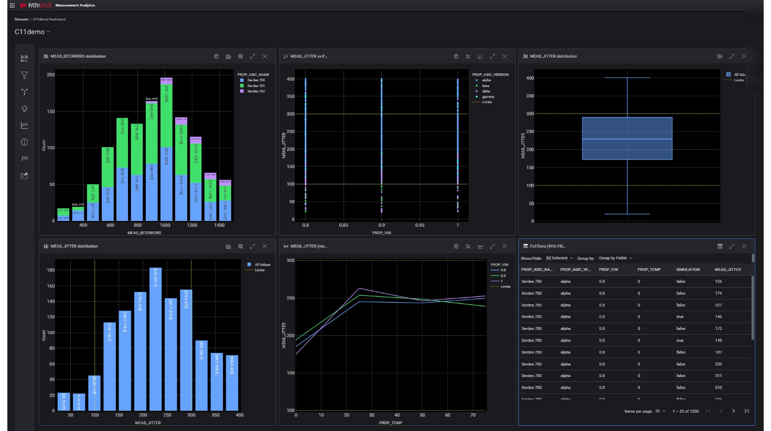
Task: Open color palette settings on MEAS_JITTER vs P scatter panel
Action: 456,56
